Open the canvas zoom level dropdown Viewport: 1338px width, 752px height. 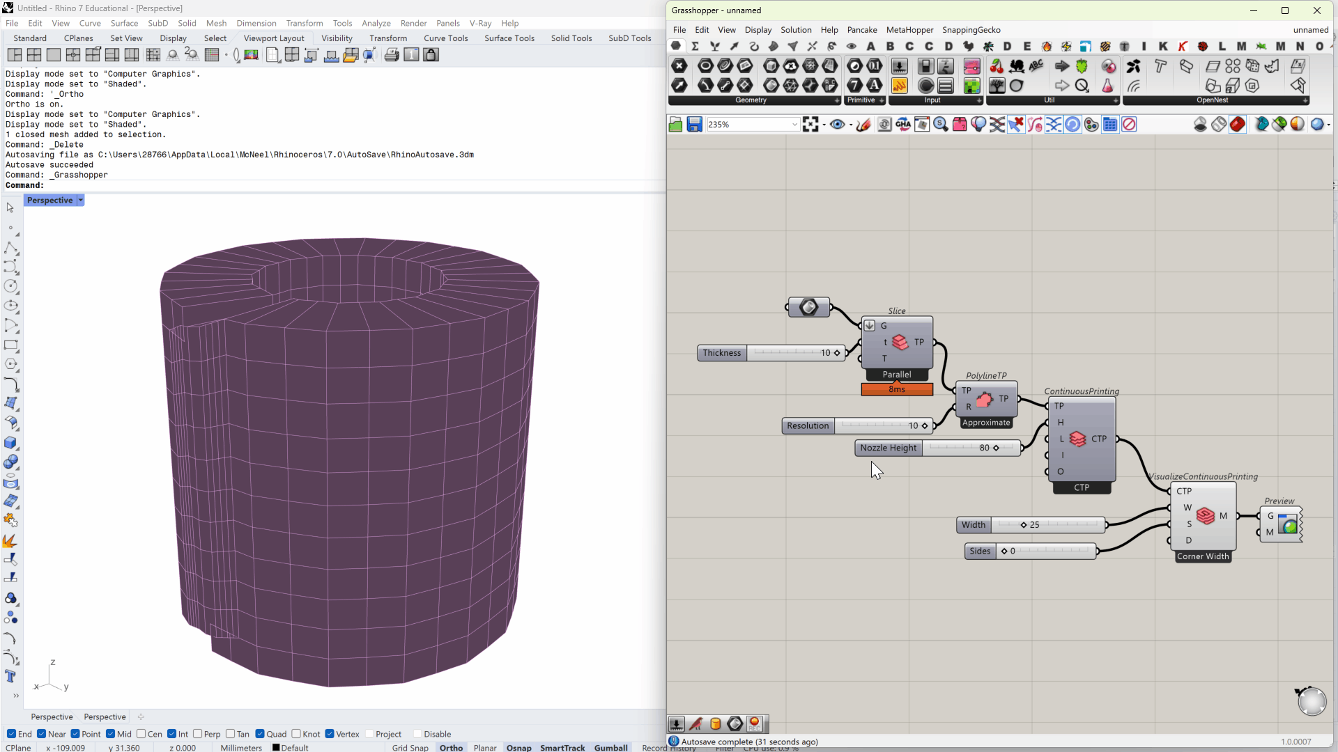(x=794, y=125)
